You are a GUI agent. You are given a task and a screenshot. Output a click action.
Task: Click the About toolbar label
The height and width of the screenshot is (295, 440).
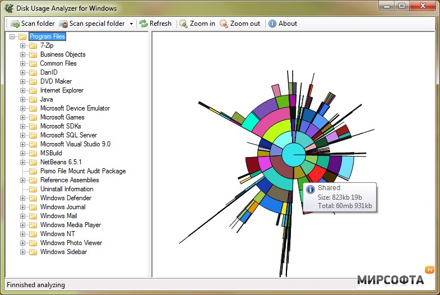click(x=288, y=24)
